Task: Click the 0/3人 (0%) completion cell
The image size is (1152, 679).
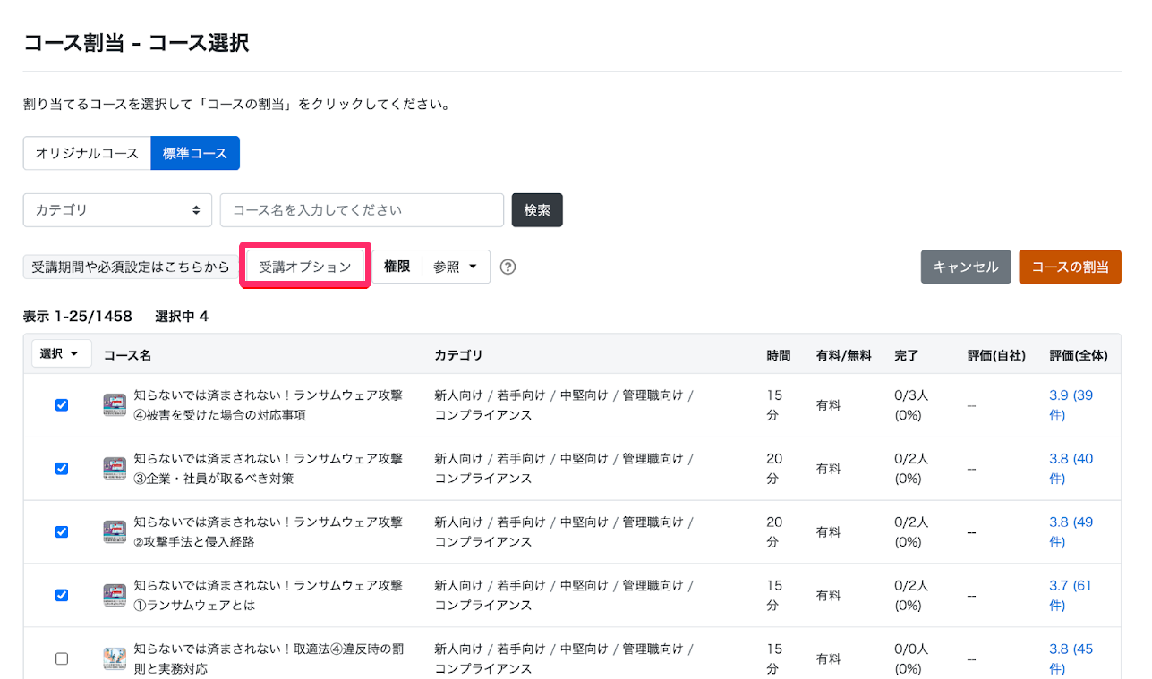Action: click(911, 405)
